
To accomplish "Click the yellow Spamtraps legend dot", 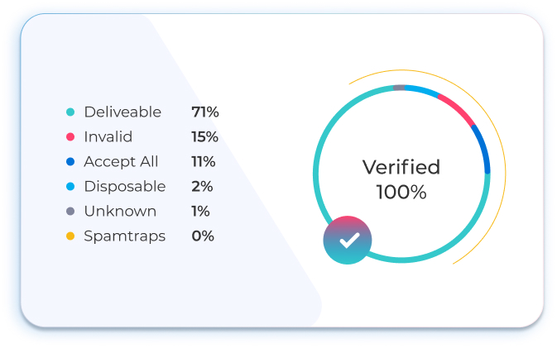I will coord(70,236).
